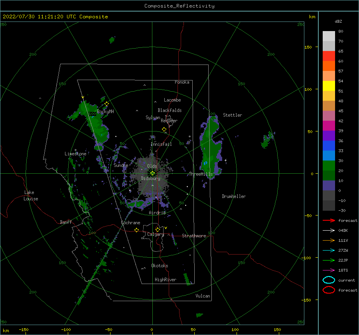This screenshot has width=359, height=335.
Task: Click the 80 dBZ light gray swatch
Action: click(x=329, y=36)
